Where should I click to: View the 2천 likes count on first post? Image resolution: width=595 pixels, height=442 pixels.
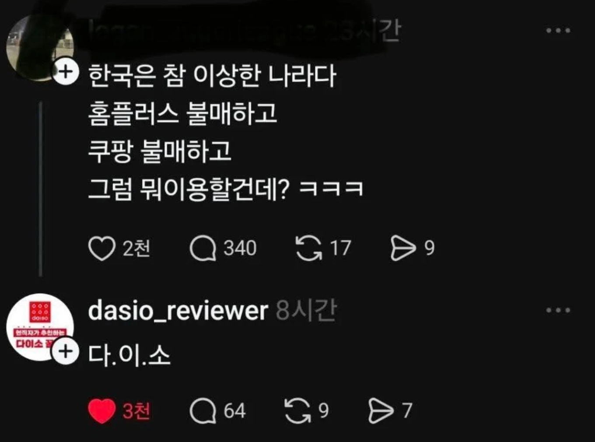point(136,249)
